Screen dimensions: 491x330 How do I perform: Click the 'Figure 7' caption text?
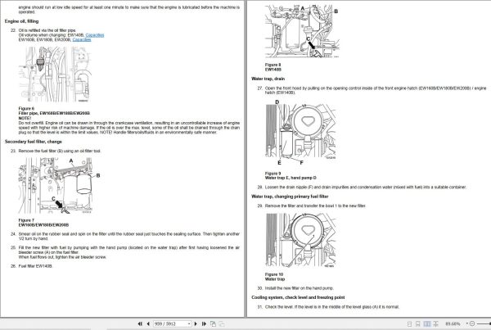pyautogui.click(x=26, y=220)
